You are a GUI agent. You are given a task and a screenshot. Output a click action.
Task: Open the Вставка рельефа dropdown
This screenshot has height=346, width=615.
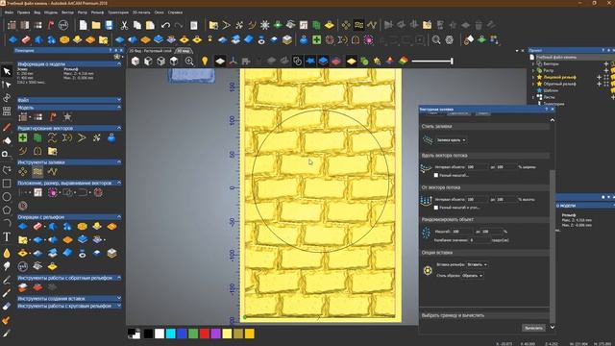click(477, 265)
